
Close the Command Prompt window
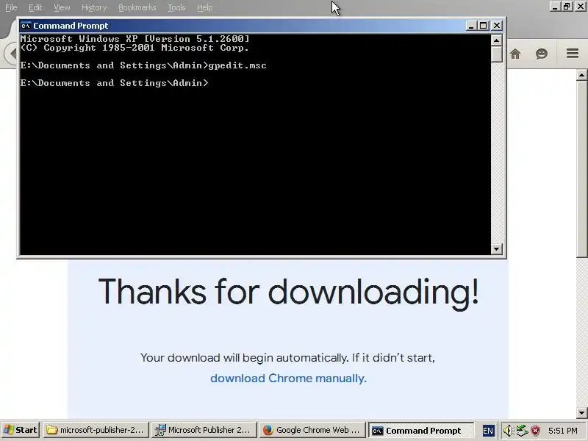click(x=497, y=26)
